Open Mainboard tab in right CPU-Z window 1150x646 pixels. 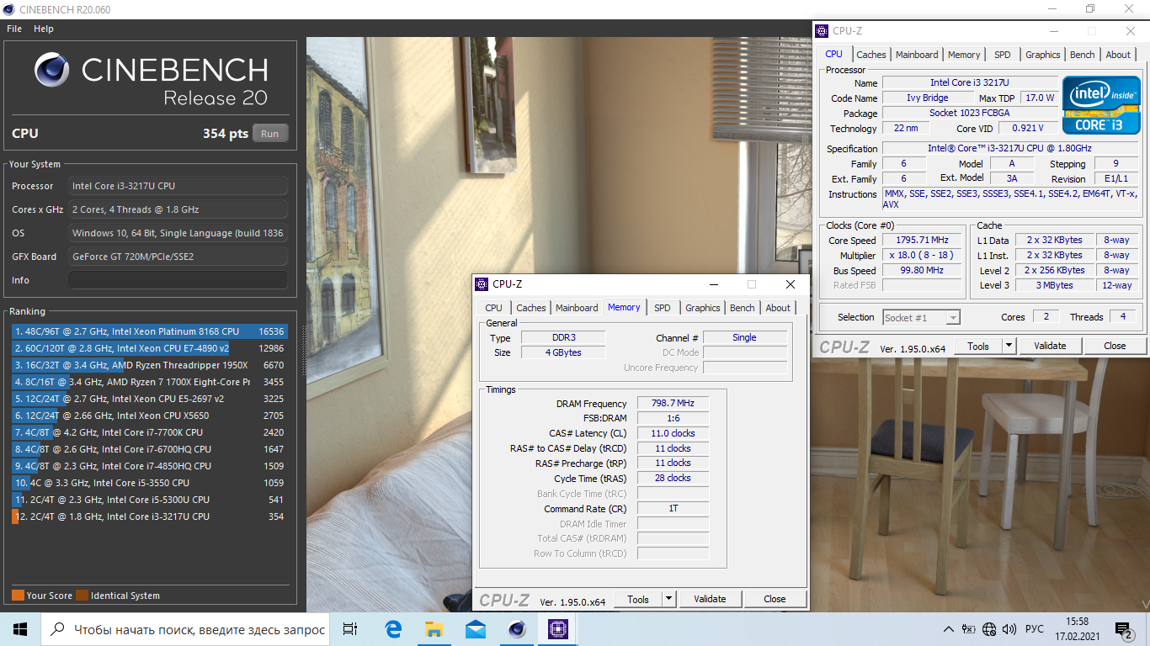[x=917, y=55]
